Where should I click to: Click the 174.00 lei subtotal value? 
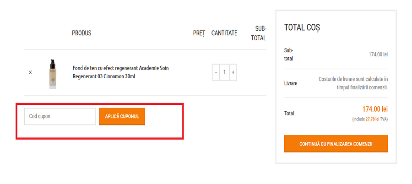[378, 54]
